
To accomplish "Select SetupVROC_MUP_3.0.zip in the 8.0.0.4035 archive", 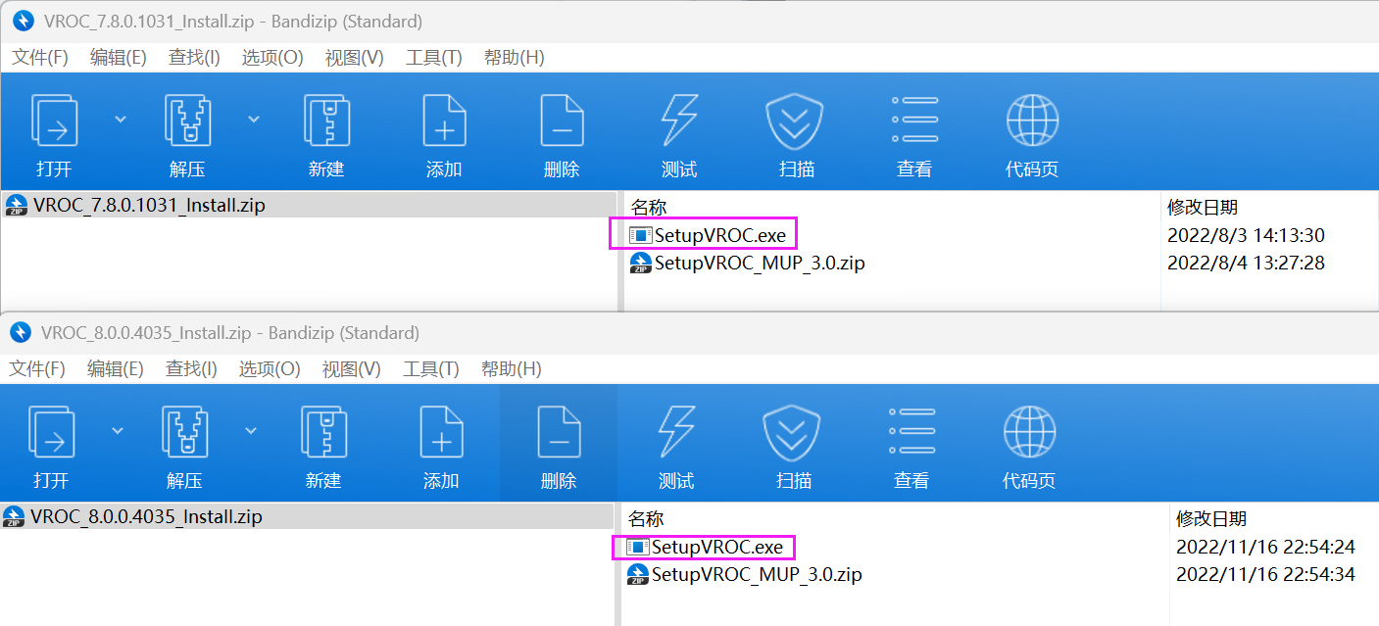I will point(757,574).
